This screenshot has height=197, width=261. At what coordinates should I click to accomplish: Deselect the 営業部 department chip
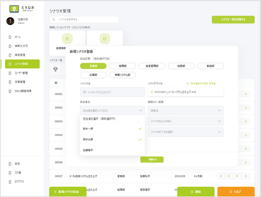click(x=93, y=66)
